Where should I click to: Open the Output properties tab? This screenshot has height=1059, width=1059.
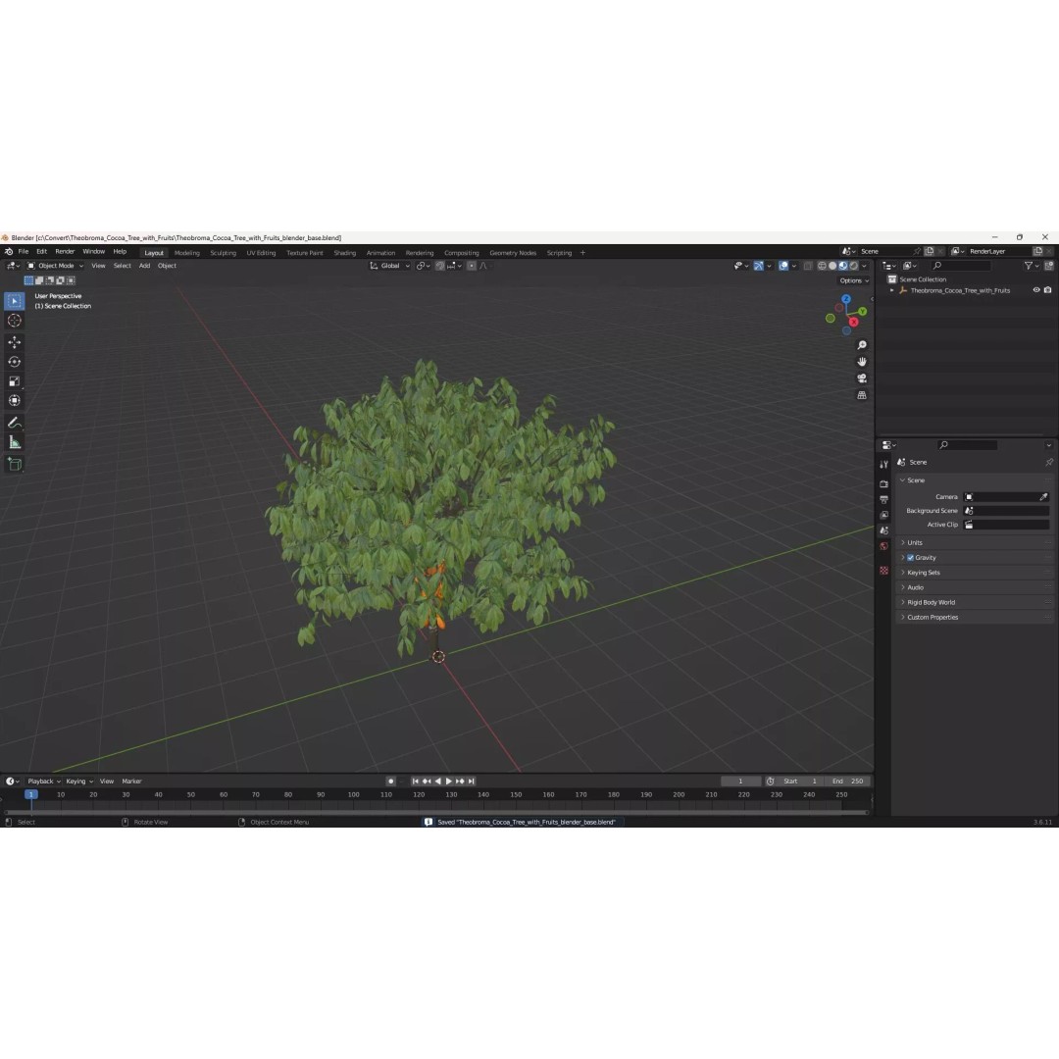click(883, 500)
